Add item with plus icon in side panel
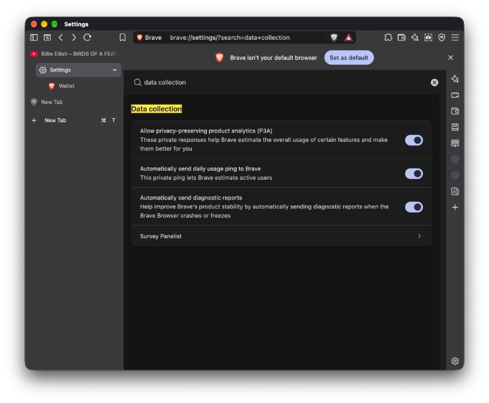This screenshot has height=403, width=489. click(x=455, y=207)
